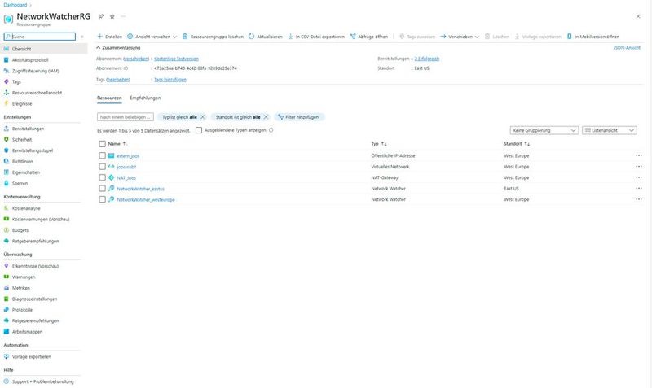652x388 pixels.
Task: Click the favorite star icon beside the title
Action: [112, 16]
